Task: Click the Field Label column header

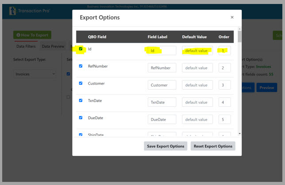Action: tap(158, 37)
